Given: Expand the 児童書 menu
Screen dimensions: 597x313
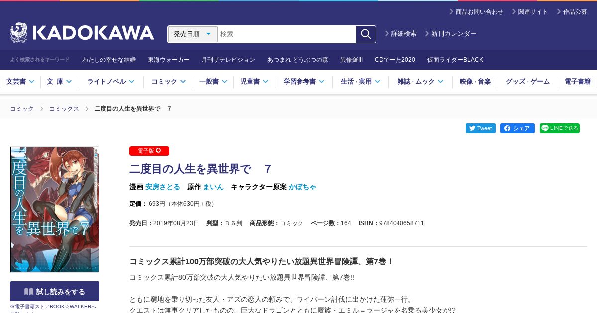Looking at the screenshot, I should coord(254,82).
